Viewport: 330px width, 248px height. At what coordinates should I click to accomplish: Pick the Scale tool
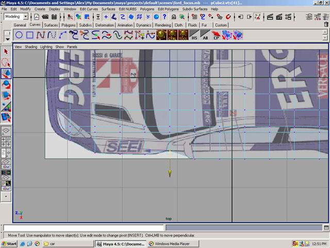(6, 96)
